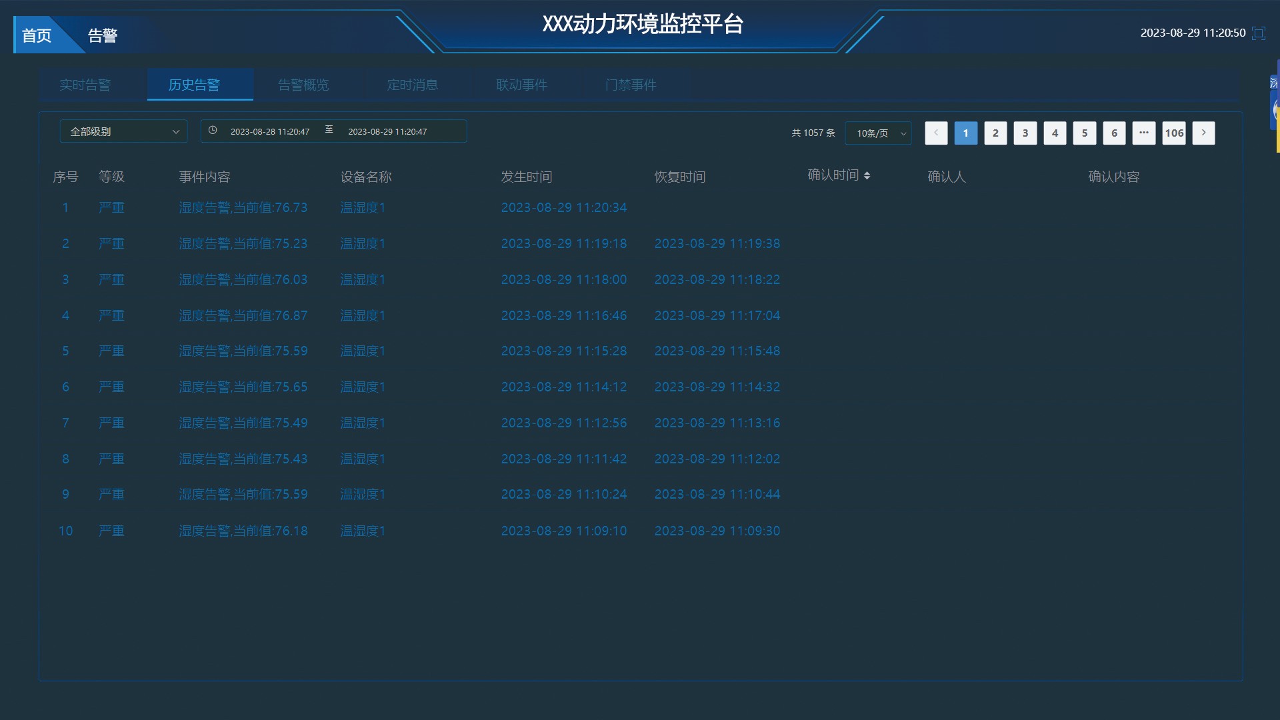The image size is (1280, 720).
Task: Click the previous page chevron button
Action: 936,133
